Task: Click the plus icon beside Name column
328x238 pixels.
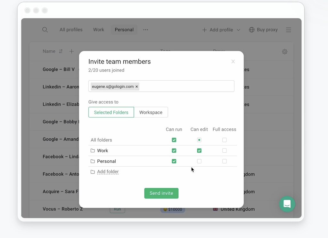Action: (x=71, y=51)
